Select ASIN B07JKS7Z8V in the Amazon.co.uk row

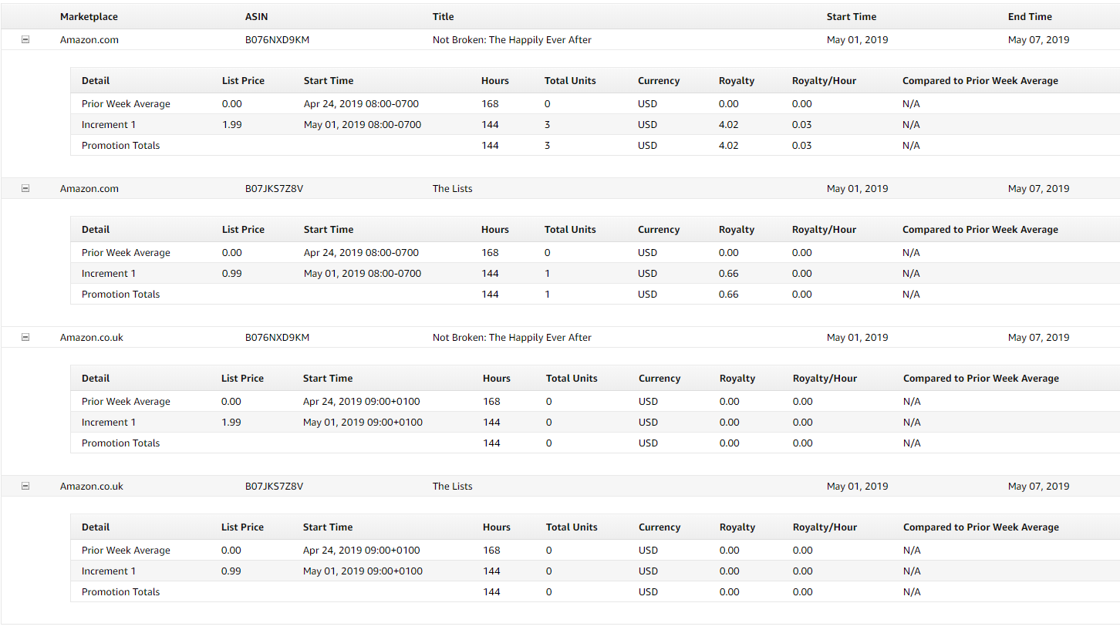[274, 486]
